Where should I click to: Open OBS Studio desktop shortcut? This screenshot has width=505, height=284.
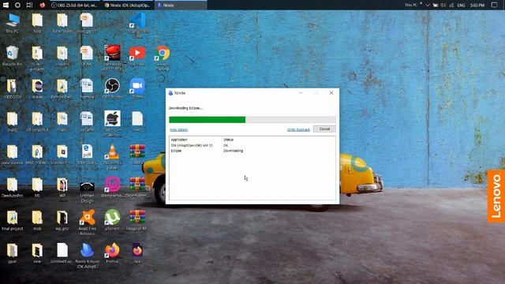pos(112,89)
